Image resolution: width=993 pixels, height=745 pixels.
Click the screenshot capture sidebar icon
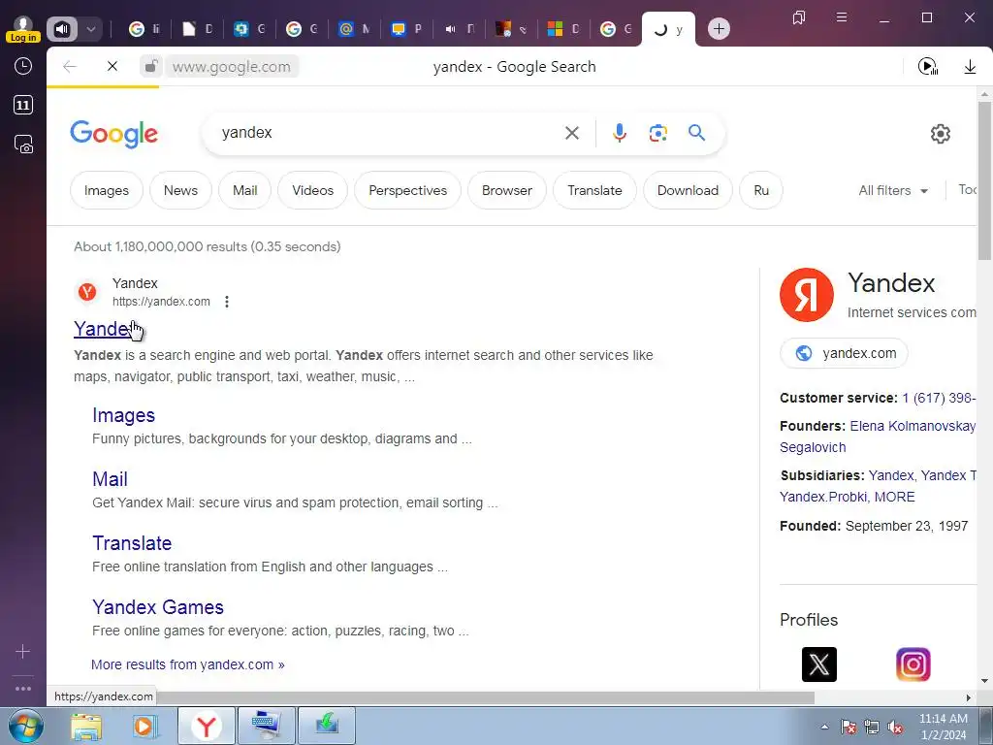coord(23,145)
